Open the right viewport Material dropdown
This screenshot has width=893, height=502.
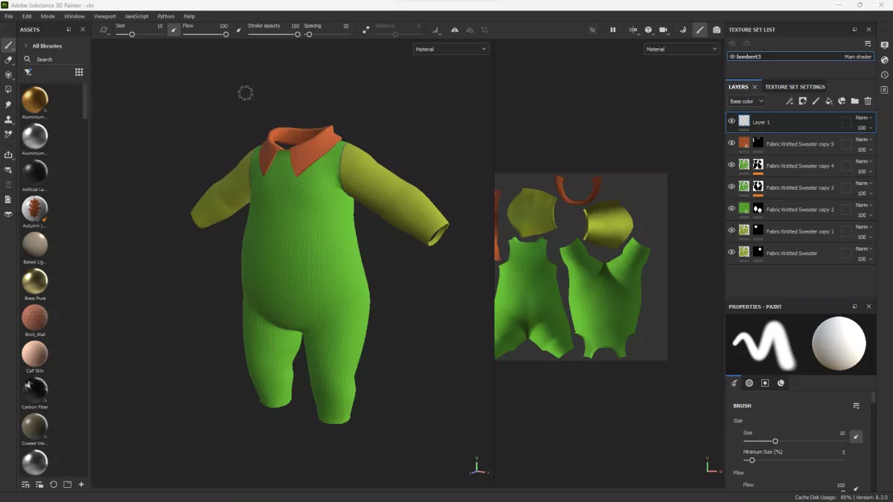tap(681, 49)
